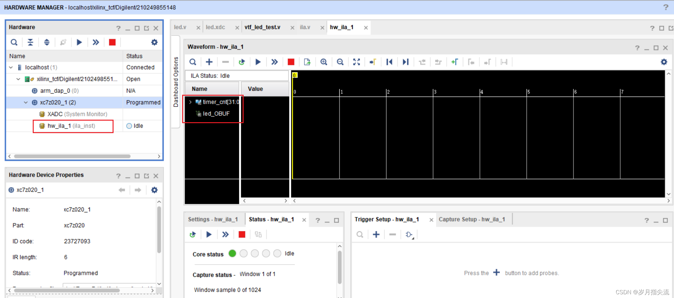The height and width of the screenshot is (298, 674).
Task: Add marker in waveform toolbar
Action: [455, 62]
